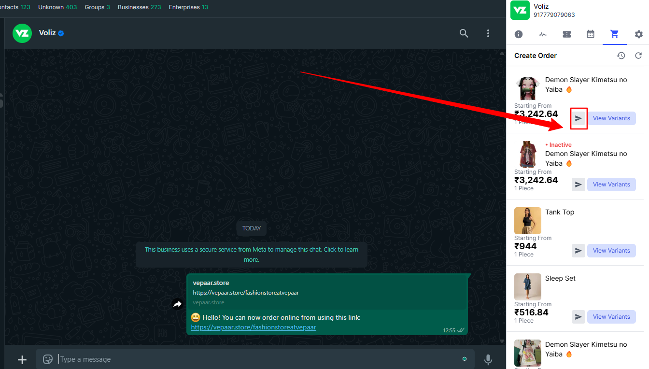Switch to the activity pulse tab
This screenshot has width=649, height=369.
click(543, 34)
